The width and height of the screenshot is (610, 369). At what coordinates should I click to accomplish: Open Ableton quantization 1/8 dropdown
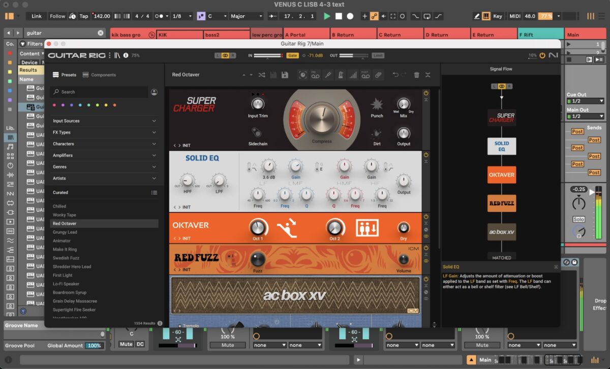181,16
